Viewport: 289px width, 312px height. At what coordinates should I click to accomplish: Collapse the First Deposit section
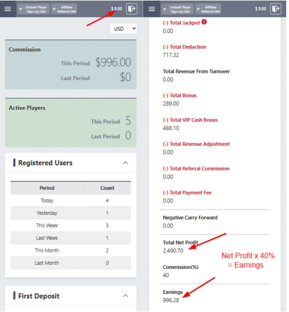coord(126,296)
